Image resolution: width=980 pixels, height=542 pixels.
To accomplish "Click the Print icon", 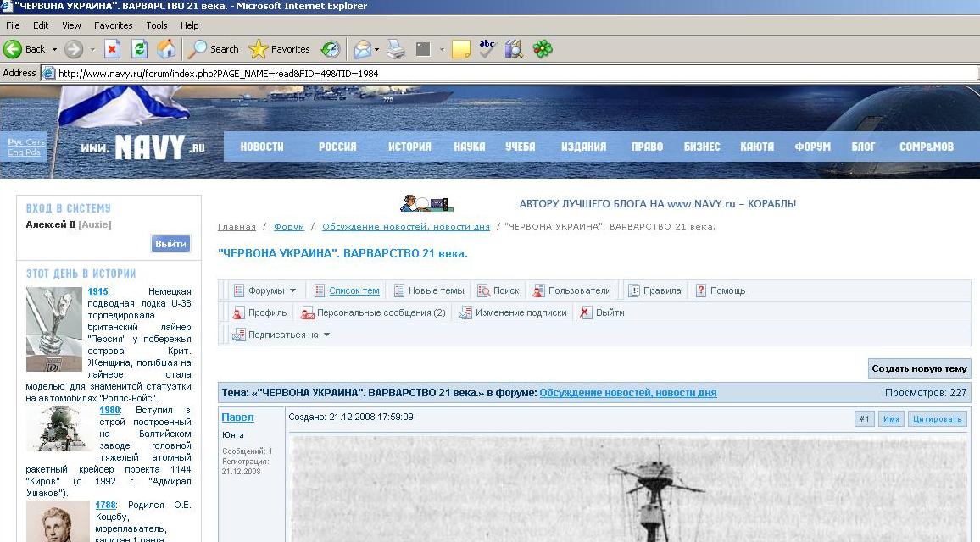I will tap(396, 49).
